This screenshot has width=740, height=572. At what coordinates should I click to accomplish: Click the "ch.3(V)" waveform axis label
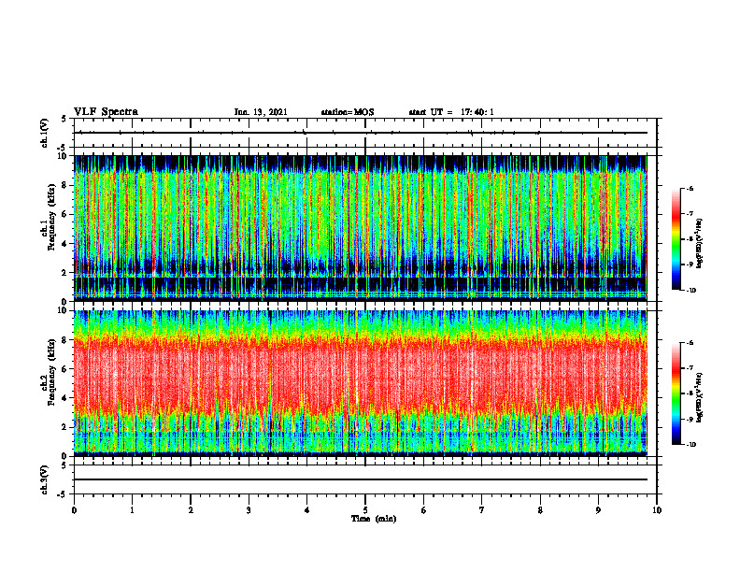click(44, 479)
